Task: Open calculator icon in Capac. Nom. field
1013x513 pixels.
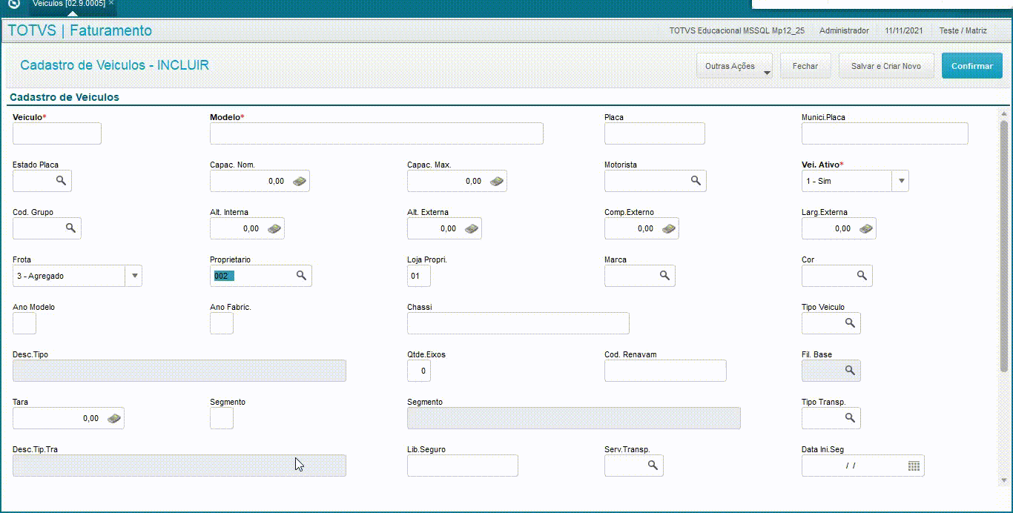Action: pos(299,181)
